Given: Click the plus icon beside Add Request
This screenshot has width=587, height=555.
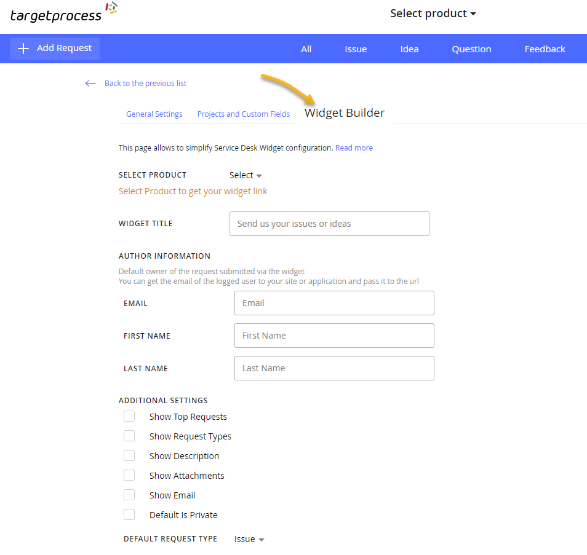Looking at the screenshot, I should pyautogui.click(x=23, y=48).
